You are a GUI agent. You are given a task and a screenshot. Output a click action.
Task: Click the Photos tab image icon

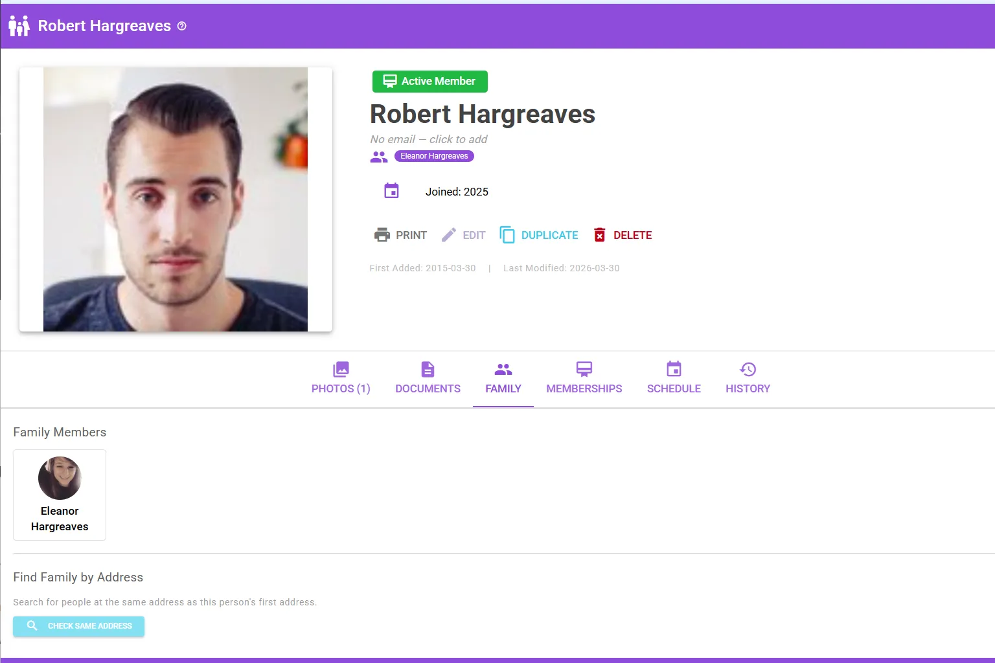[x=340, y=368]
